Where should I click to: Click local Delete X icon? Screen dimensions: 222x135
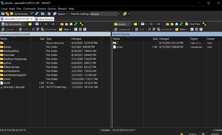(33, 29)
